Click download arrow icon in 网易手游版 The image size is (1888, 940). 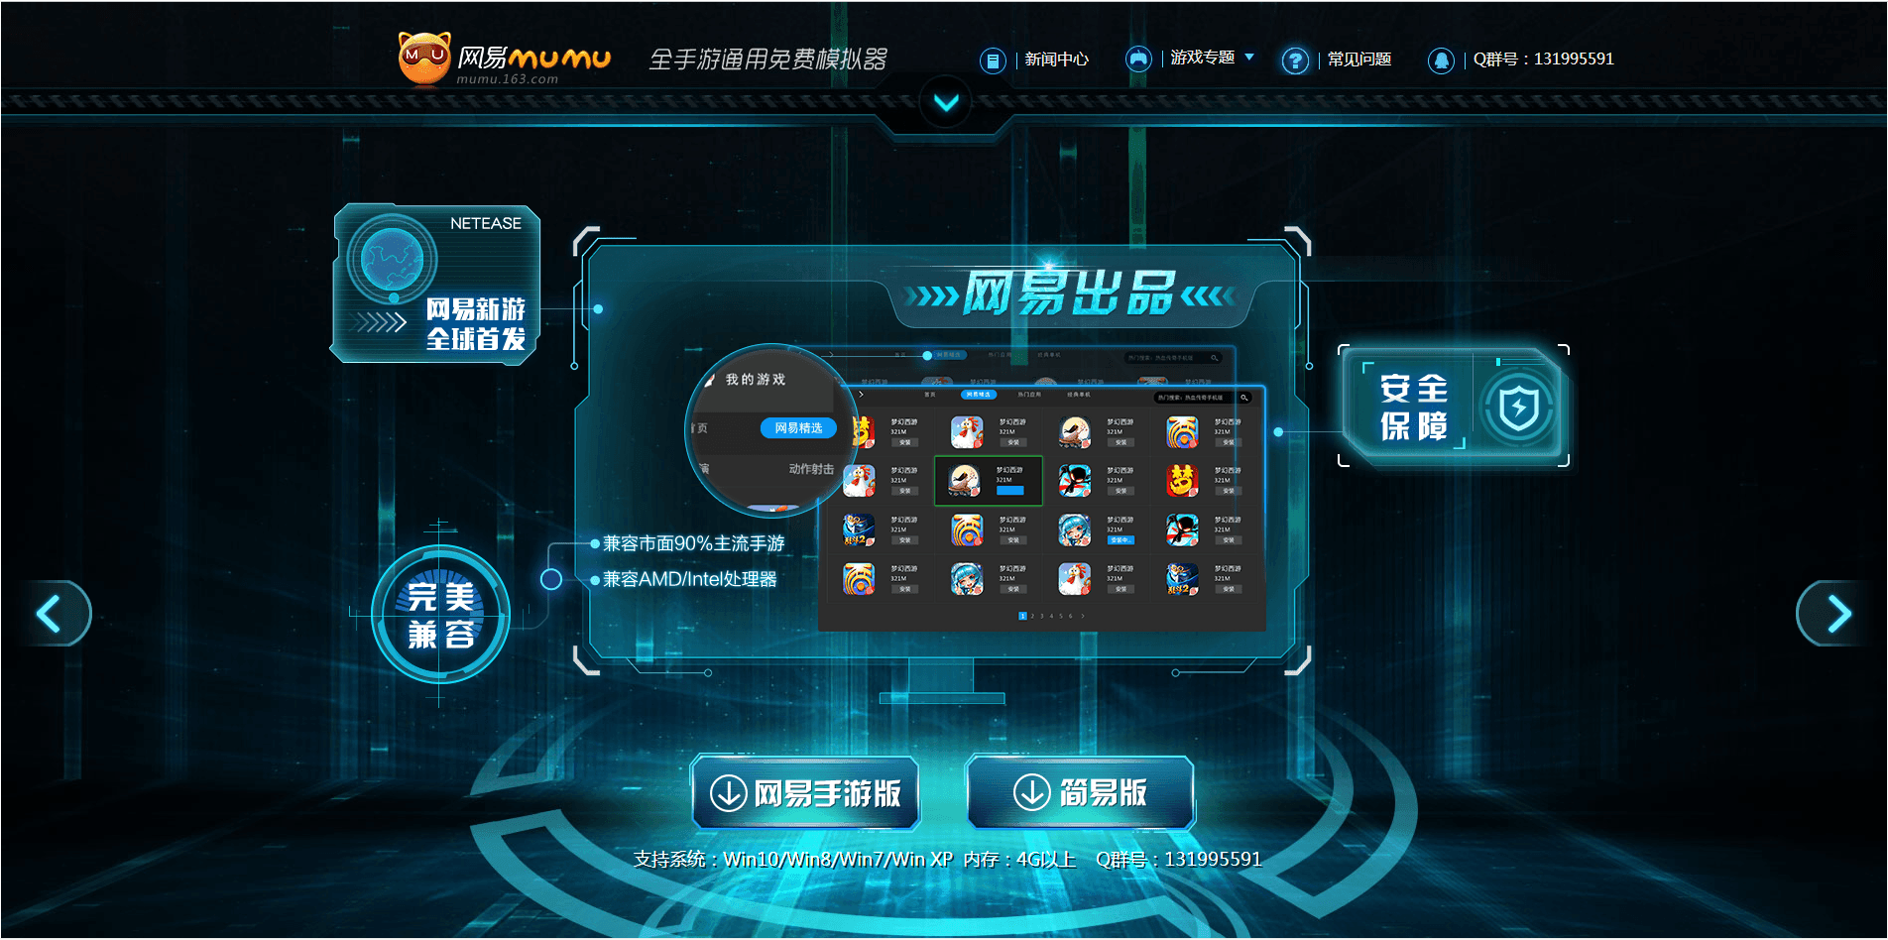click(729, 793)
